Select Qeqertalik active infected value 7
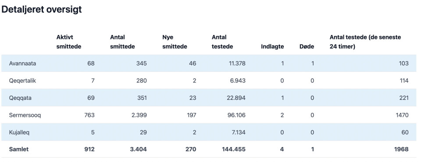421x162 pixels. point(93,81)
